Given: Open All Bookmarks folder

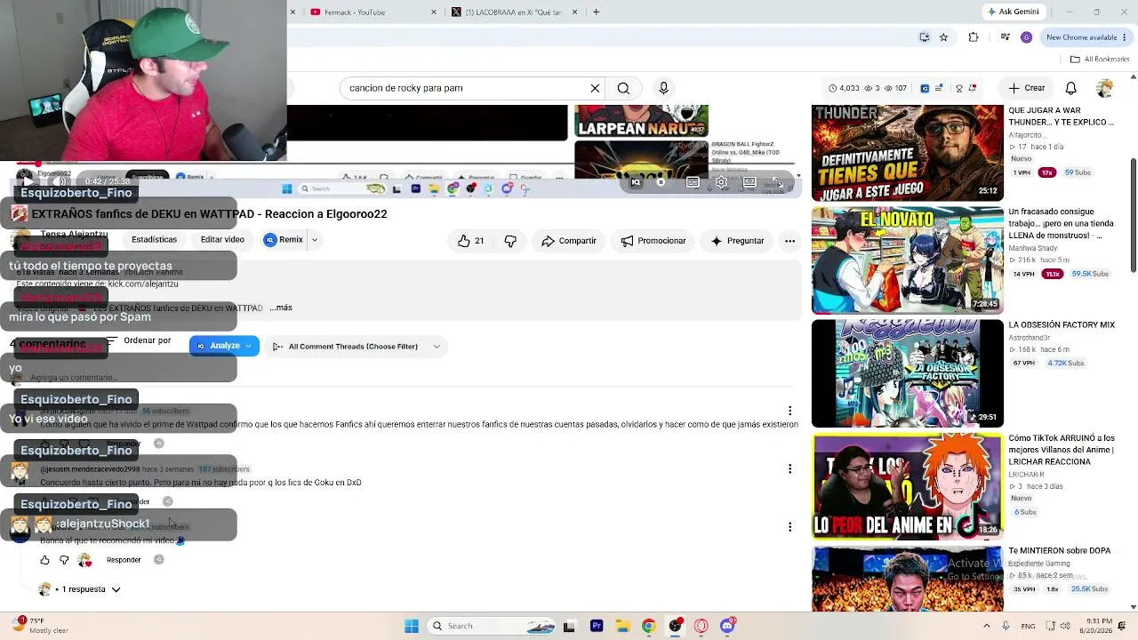Looking at the screenshot, I should coord(1099,60).
